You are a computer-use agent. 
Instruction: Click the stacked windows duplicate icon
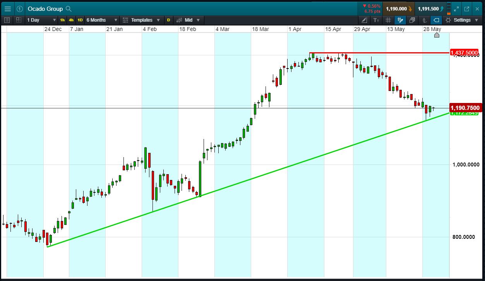(x=412, y=20)
